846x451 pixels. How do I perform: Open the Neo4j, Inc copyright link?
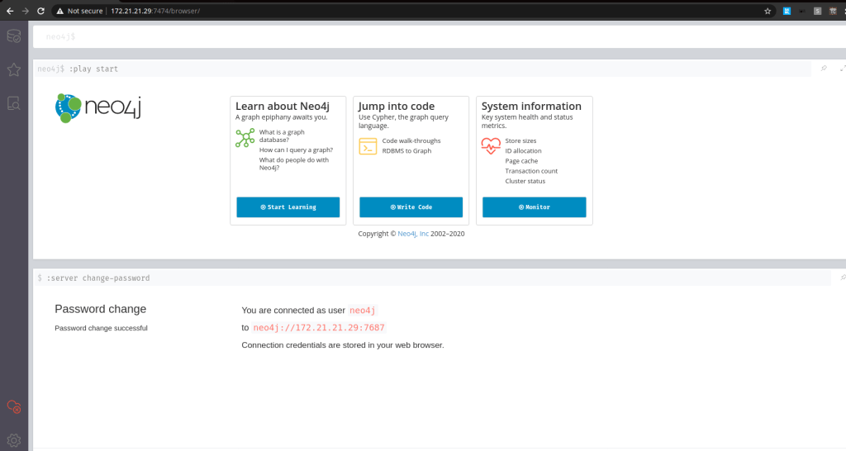coord(413,234)
